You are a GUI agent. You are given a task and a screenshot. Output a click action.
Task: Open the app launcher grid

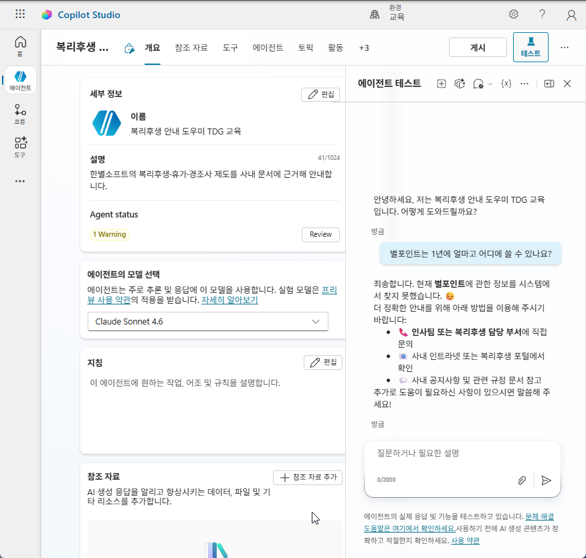coord(20,14)
